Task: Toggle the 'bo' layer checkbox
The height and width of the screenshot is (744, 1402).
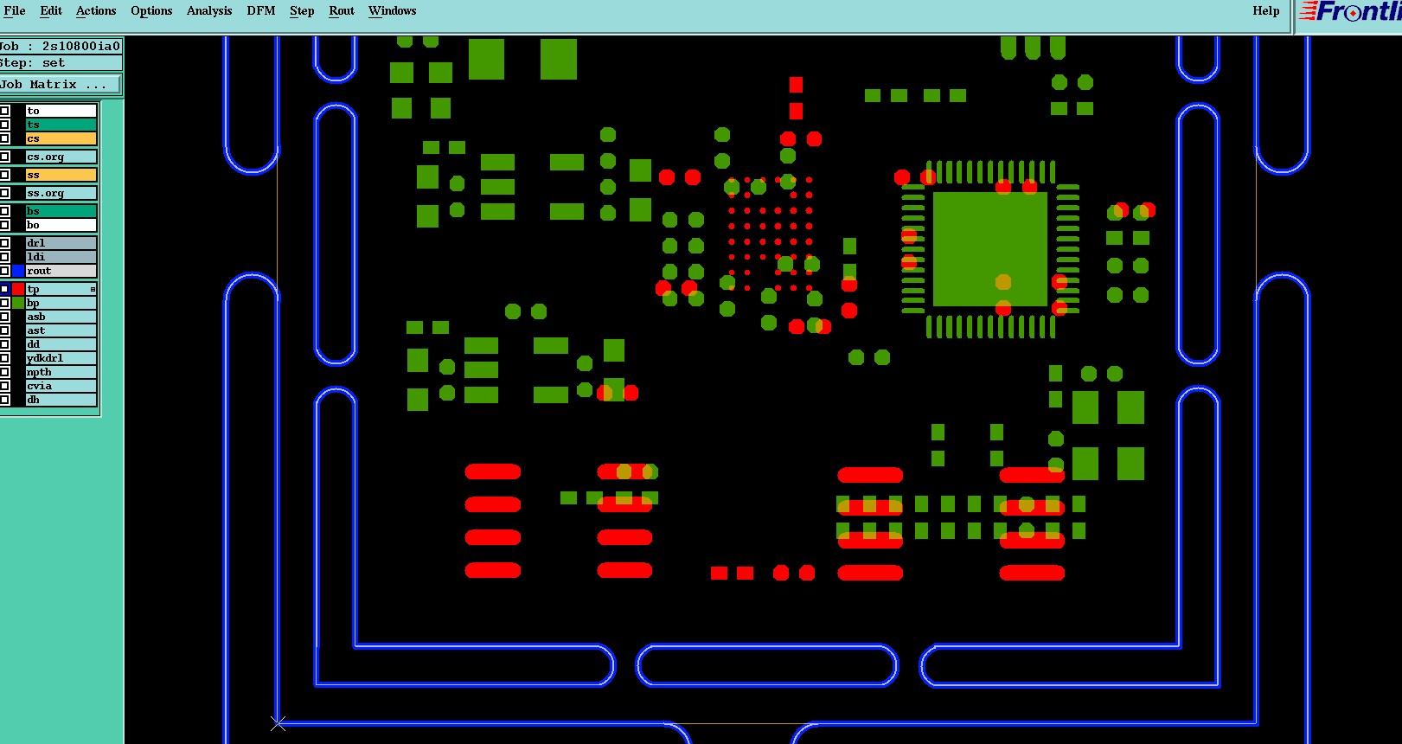Action: pos(4,225)
